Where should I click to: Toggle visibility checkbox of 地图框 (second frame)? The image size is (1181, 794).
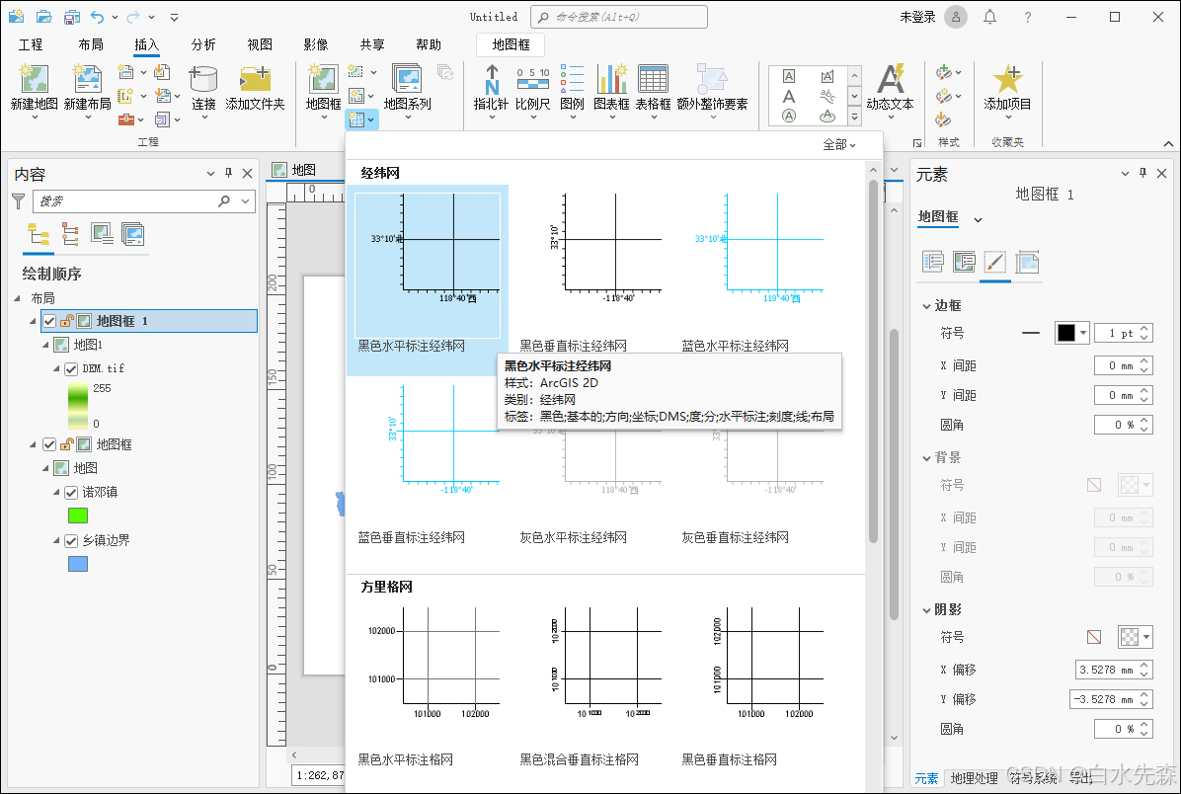[x=49, y=444]
